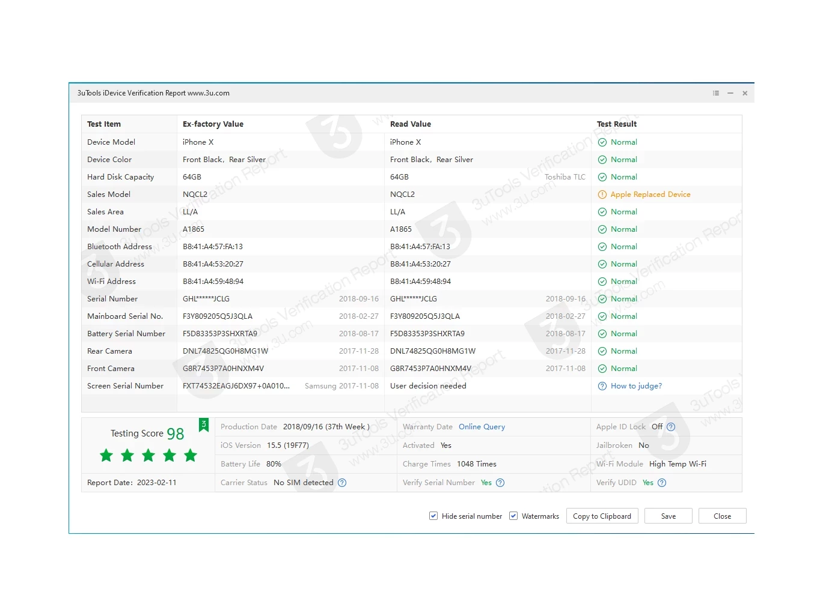Click the Serial Number normal check icon

(602, 299)
